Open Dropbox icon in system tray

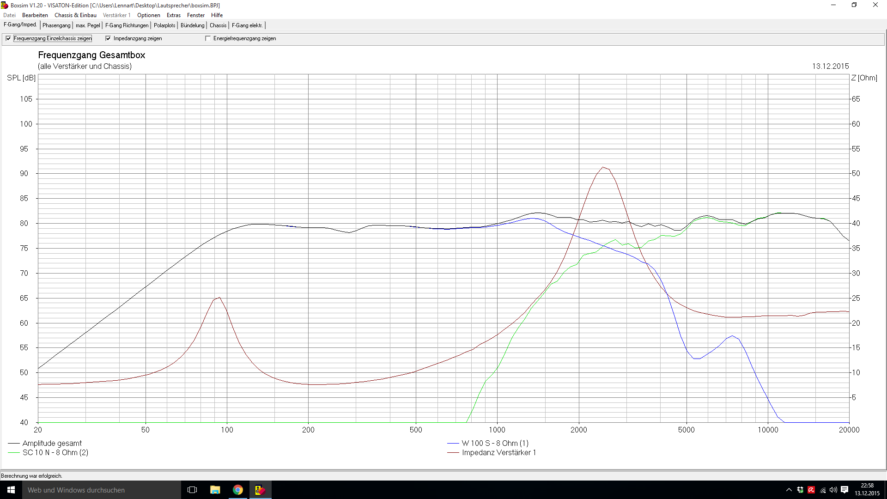pyautogui.click(x=800, y=490)
